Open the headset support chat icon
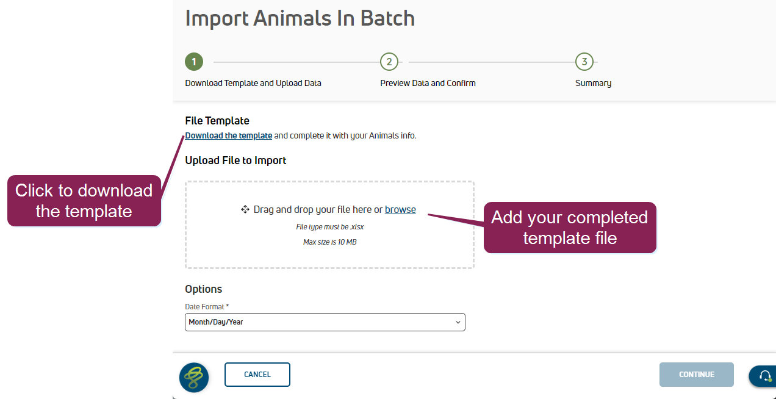The image size is (776, 399). tap(764, 376)
